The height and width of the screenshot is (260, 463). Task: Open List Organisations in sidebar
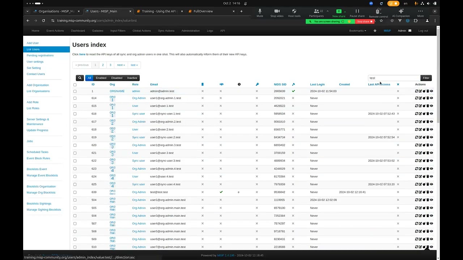pos(38,91)
